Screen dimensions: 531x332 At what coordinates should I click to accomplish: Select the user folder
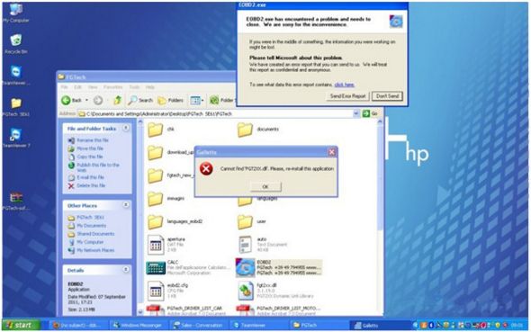click(252, 221)
